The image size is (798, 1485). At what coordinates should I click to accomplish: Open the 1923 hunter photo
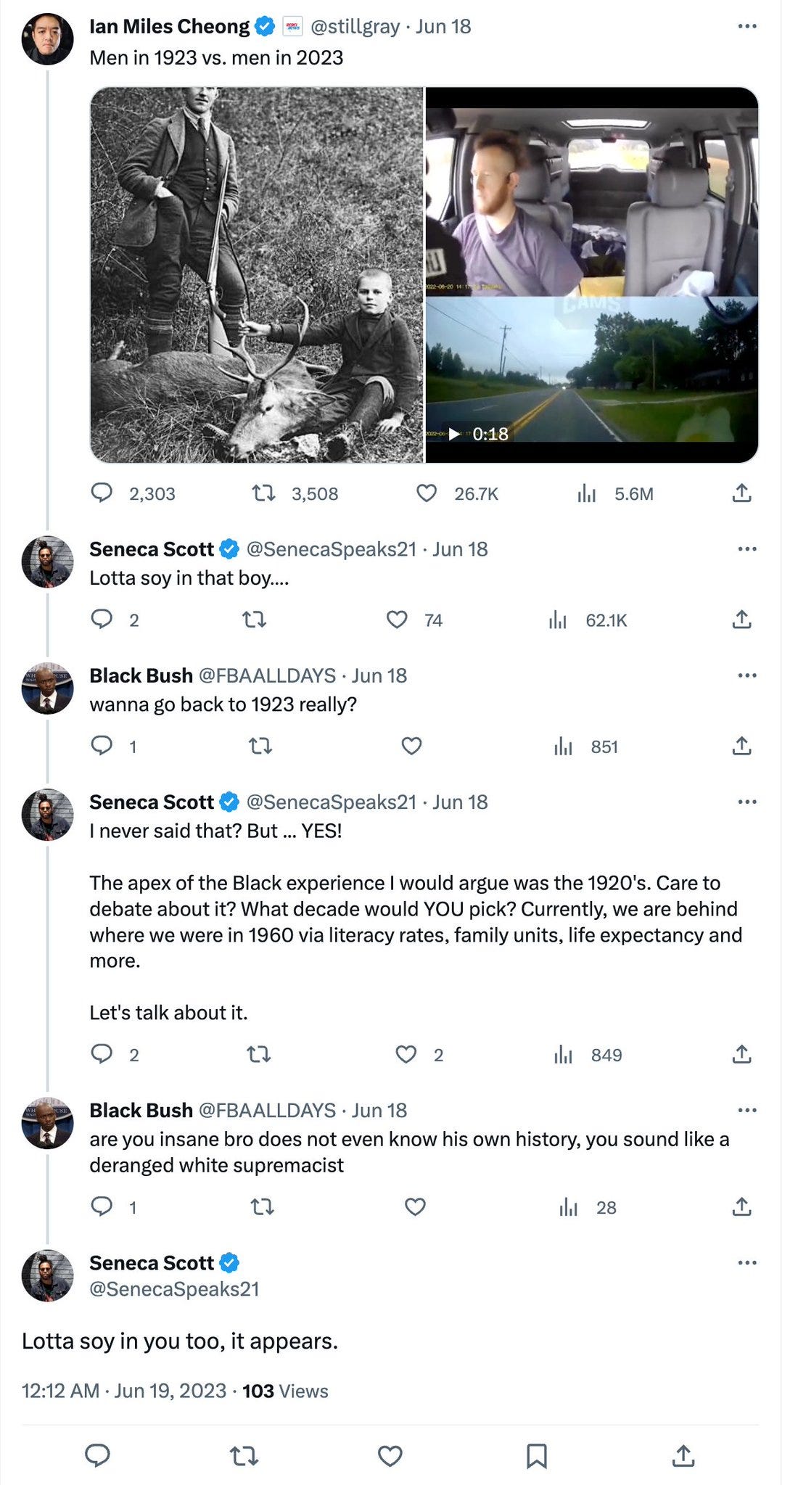click(x=257, y=275)
